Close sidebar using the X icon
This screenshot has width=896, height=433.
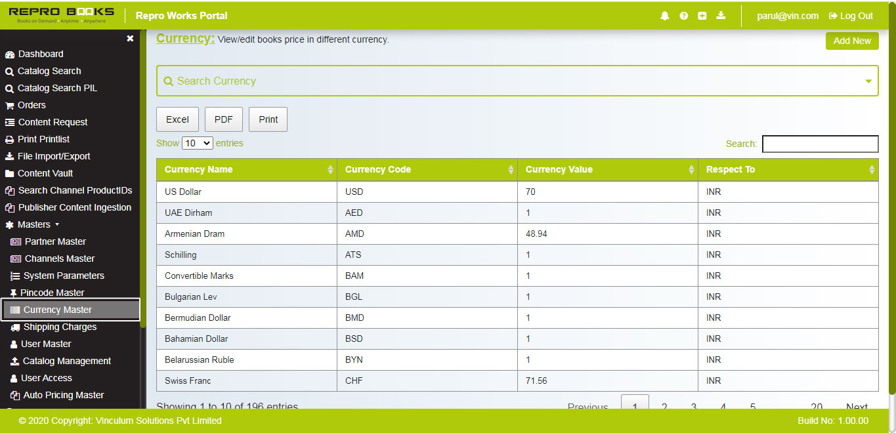click(130, 39)
